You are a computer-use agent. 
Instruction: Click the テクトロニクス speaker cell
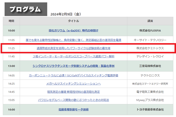tap(150, 75)
